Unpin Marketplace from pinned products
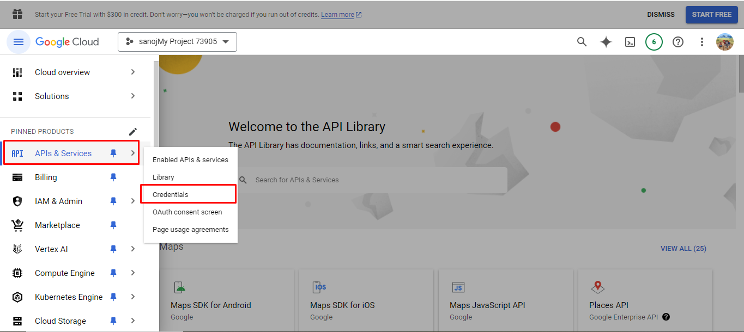The height and width of the screenshot is (332, 744). click(113, 225)
